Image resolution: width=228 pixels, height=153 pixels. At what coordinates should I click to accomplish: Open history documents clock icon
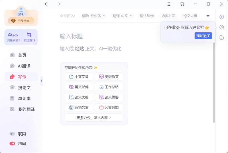click(x=222, y=27)
